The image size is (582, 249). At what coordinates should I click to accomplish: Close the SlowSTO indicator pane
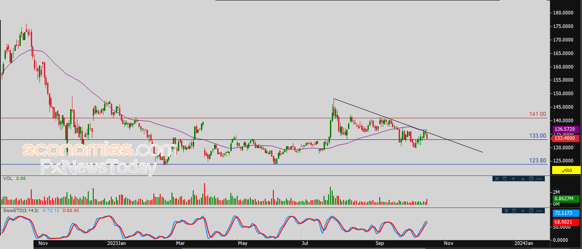506,211
